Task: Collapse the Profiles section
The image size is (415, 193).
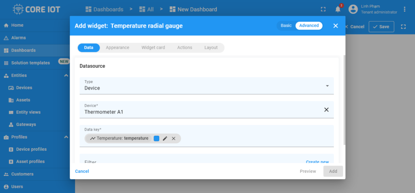Action: click(66, 137)
